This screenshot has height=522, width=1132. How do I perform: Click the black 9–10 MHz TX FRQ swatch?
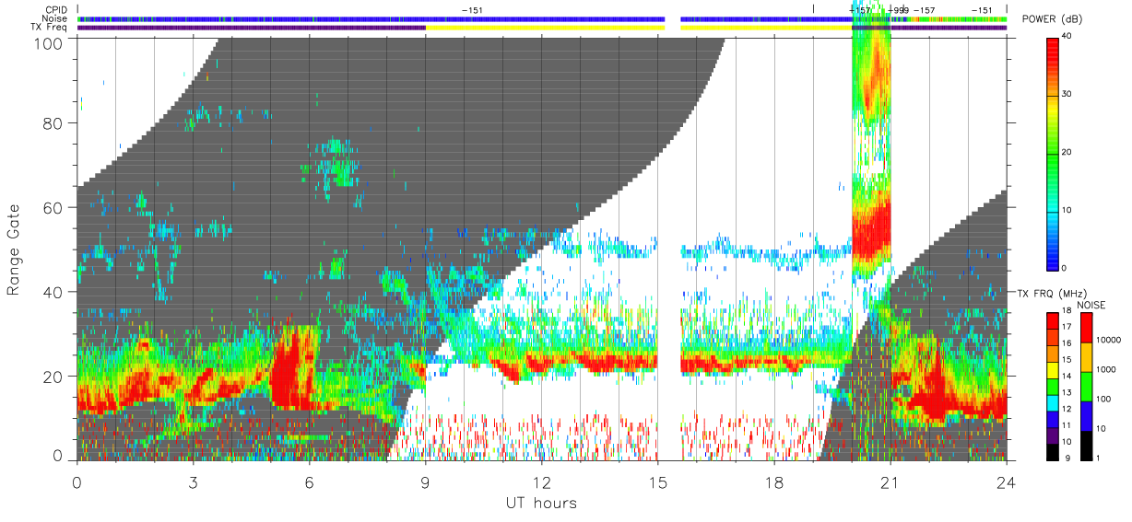coord(1053,452)
